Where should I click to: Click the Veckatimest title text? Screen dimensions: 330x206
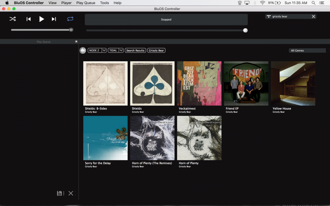coord(187,108)
